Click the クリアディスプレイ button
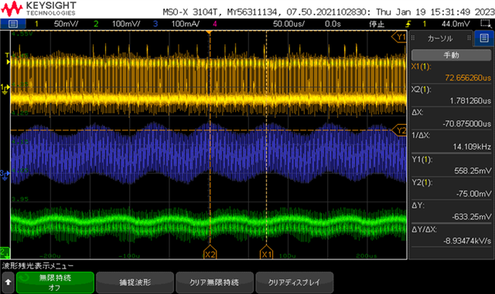The image size is (495, 294). click(294, 282)
